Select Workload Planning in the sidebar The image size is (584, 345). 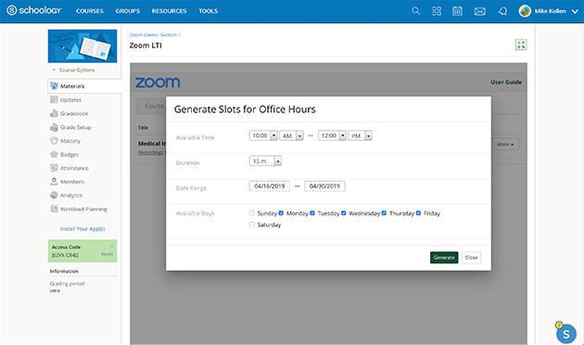coord(83,209)
